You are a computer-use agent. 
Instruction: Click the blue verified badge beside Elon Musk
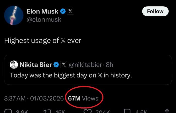[x=63, y=11]
